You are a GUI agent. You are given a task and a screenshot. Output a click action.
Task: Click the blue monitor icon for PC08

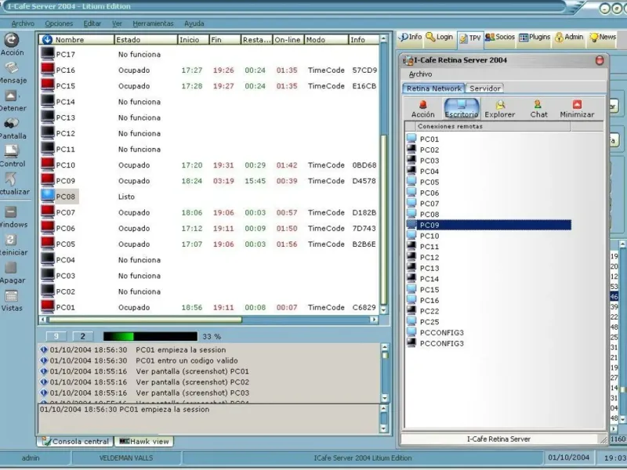pos(48,196)
